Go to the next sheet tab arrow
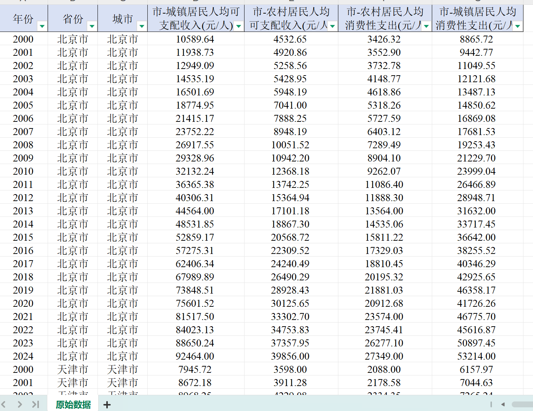533x411 pixels. [20, 404]
